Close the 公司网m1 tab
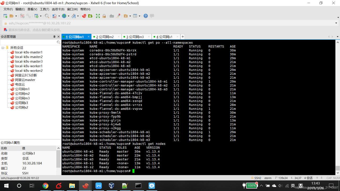This screenshot has width=340, height=191. [89, 37]
